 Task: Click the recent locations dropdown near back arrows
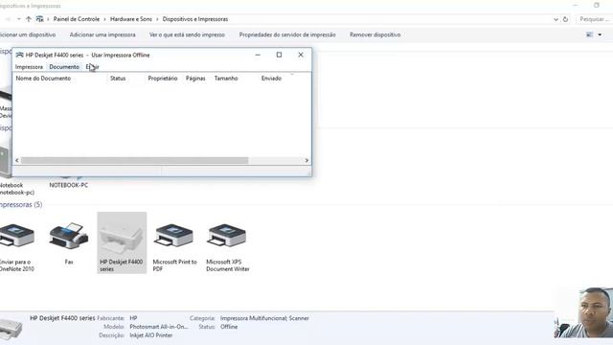point(19,19)
